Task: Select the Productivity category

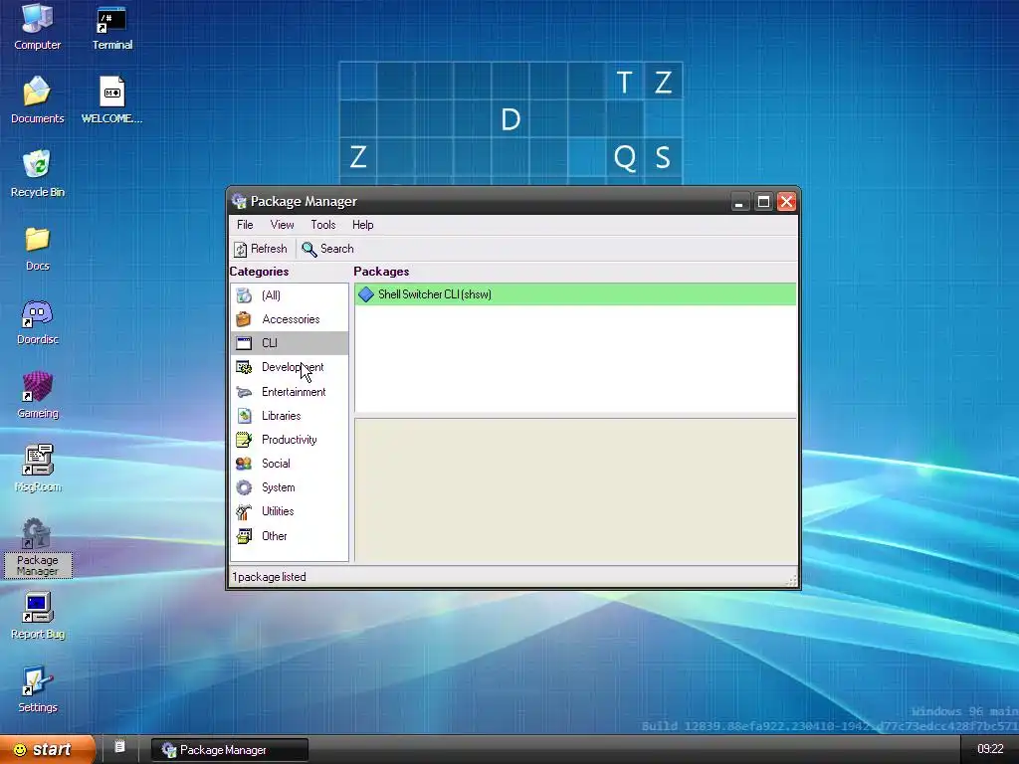Action: coord(290,440)
